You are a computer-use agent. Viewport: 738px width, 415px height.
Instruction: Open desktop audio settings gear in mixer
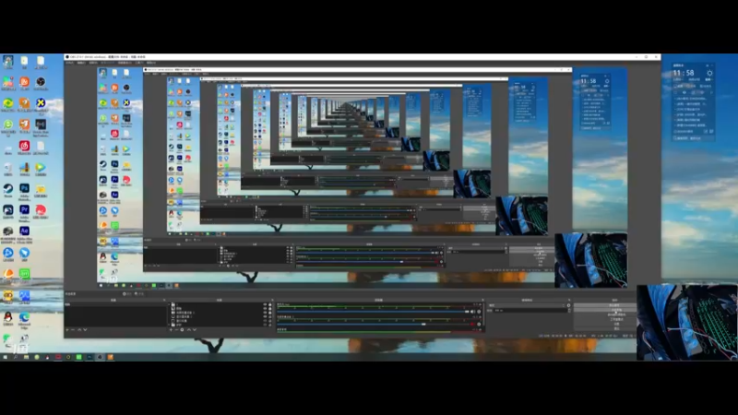coord(479,312)
